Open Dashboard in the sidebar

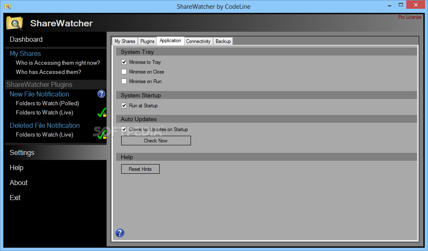pyautogui.click(x=26, y=39)
